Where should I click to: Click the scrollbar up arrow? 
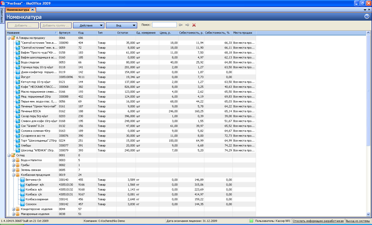click(368, 33)
